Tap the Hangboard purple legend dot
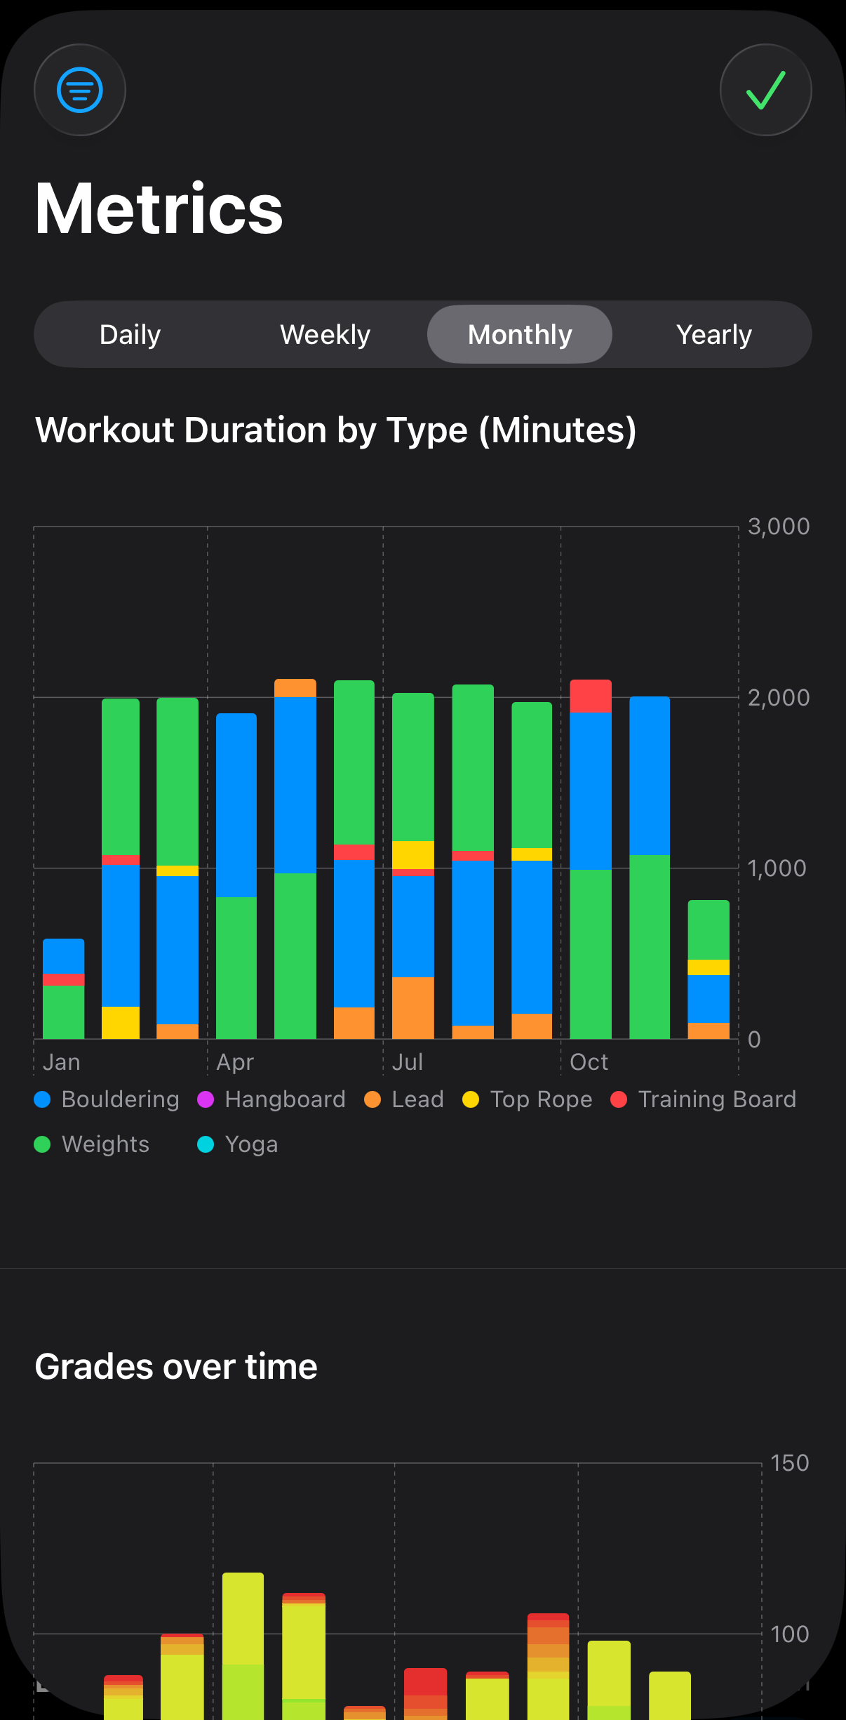Screen dimensions: 846x1720 pyautogui.click(x=206, y=1099)
